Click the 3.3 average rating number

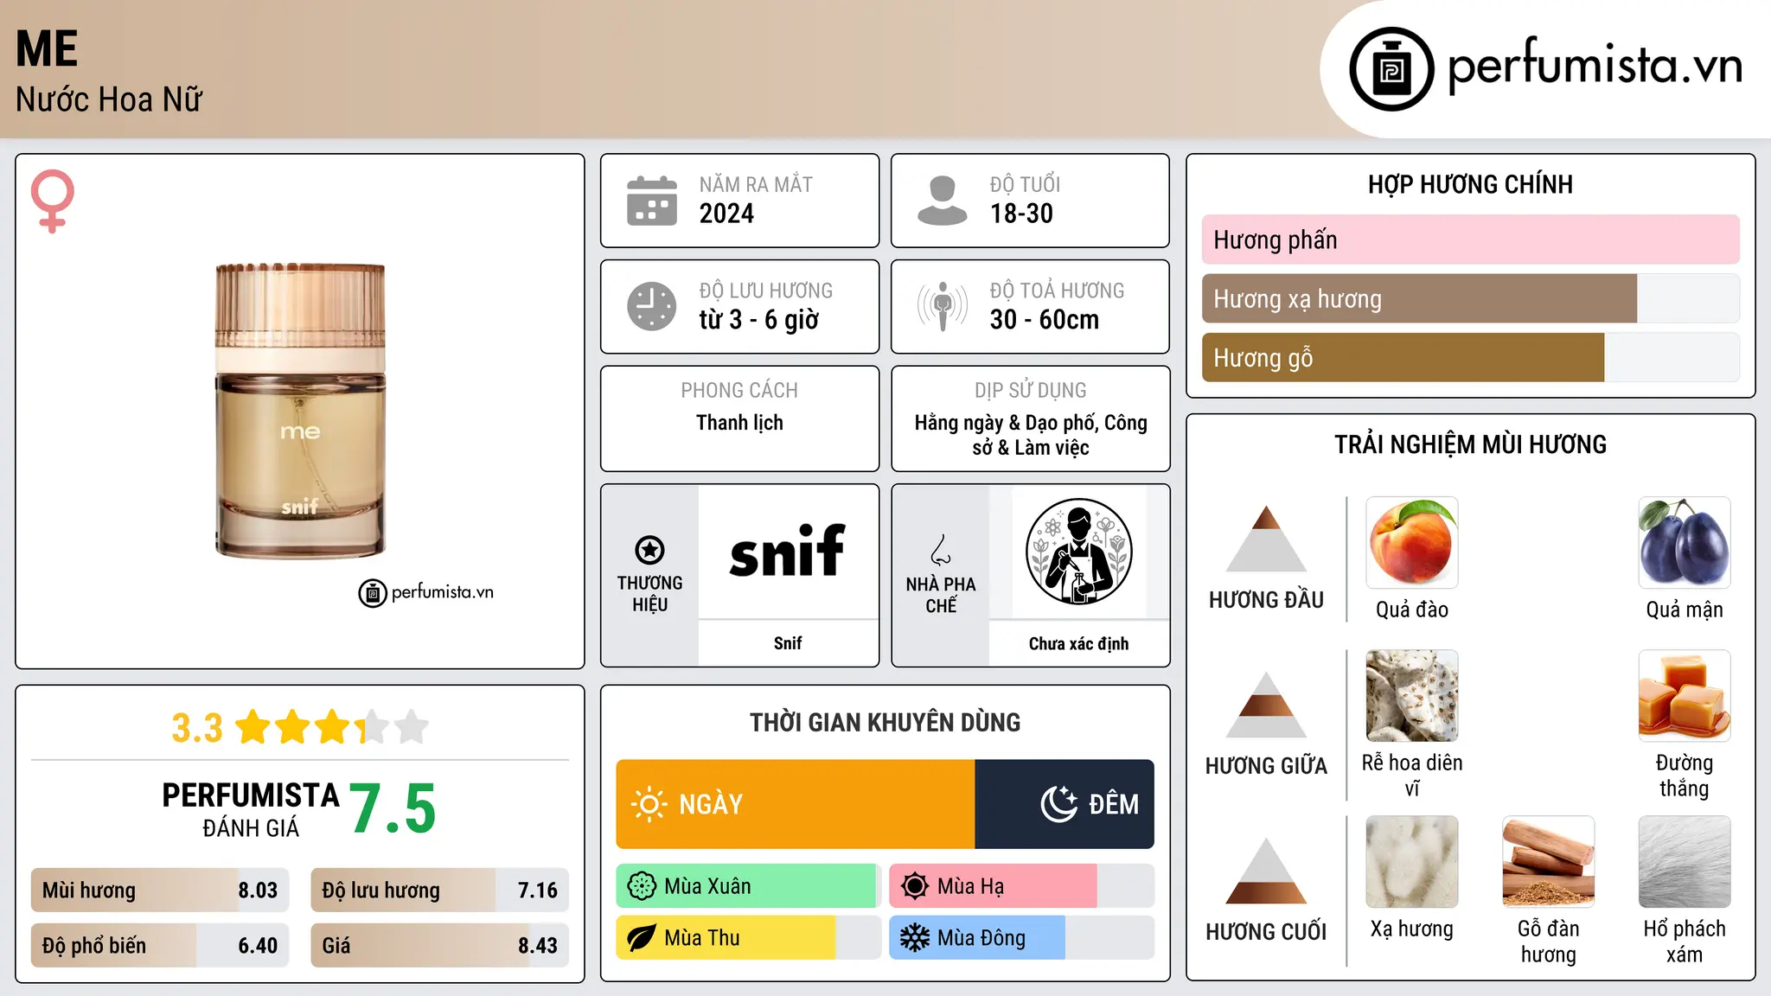pyautogui.click(x=197, y=728)
